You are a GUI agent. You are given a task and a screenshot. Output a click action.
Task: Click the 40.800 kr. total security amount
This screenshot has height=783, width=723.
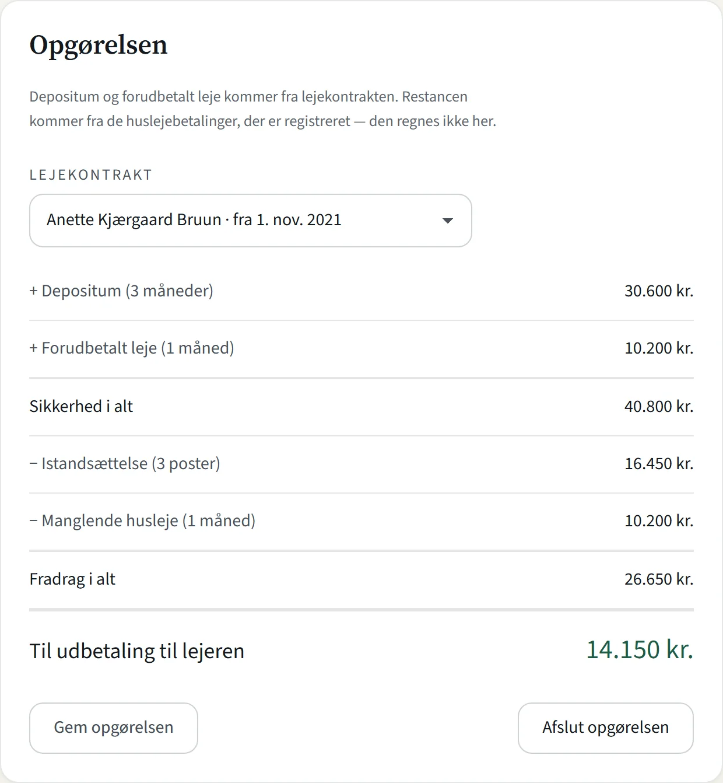click(659, 406)
